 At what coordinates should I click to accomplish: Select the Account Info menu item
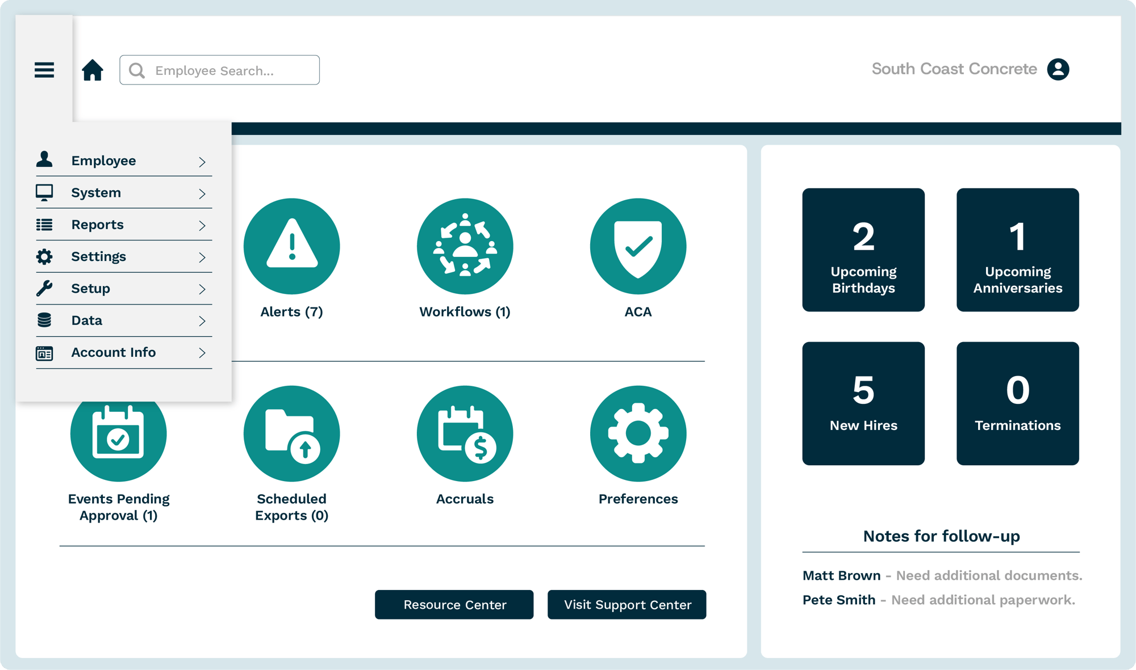(x=124, y=352)
